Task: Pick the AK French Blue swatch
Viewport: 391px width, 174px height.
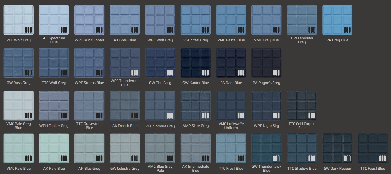Action: [x=125, y=106]
